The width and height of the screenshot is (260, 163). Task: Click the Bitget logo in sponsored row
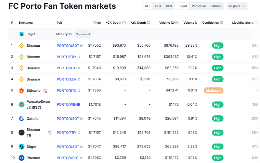pyautogui.click(x=21, y=34)
